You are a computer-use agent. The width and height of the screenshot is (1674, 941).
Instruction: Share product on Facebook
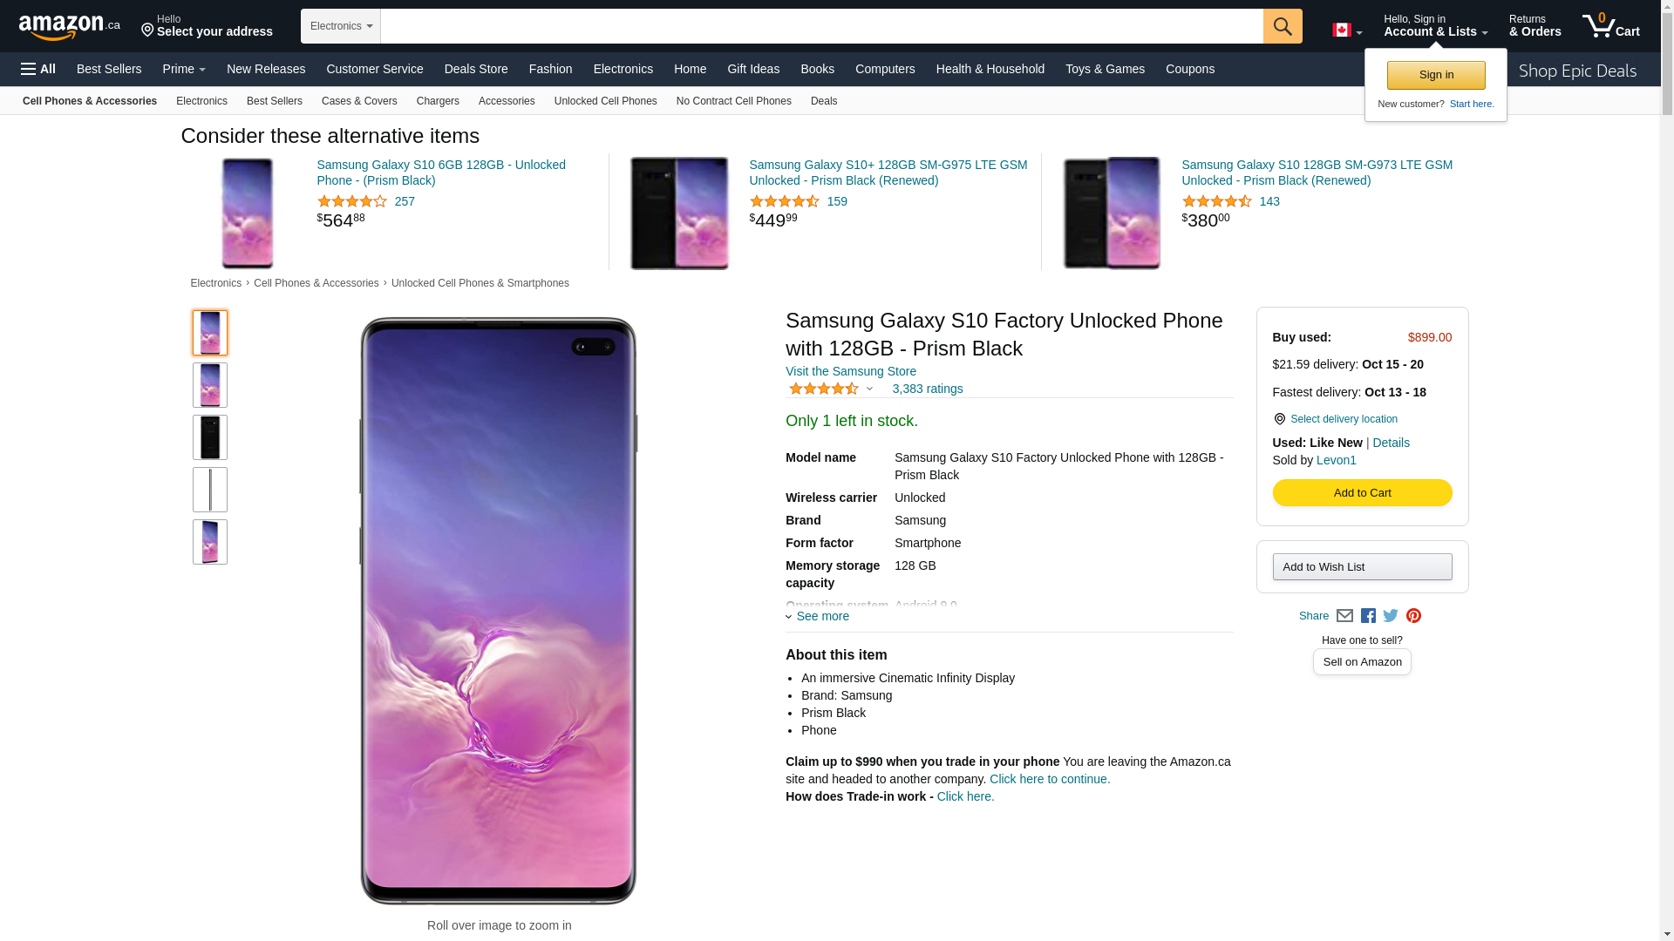pyautogui.click(x=1368, y=616)
